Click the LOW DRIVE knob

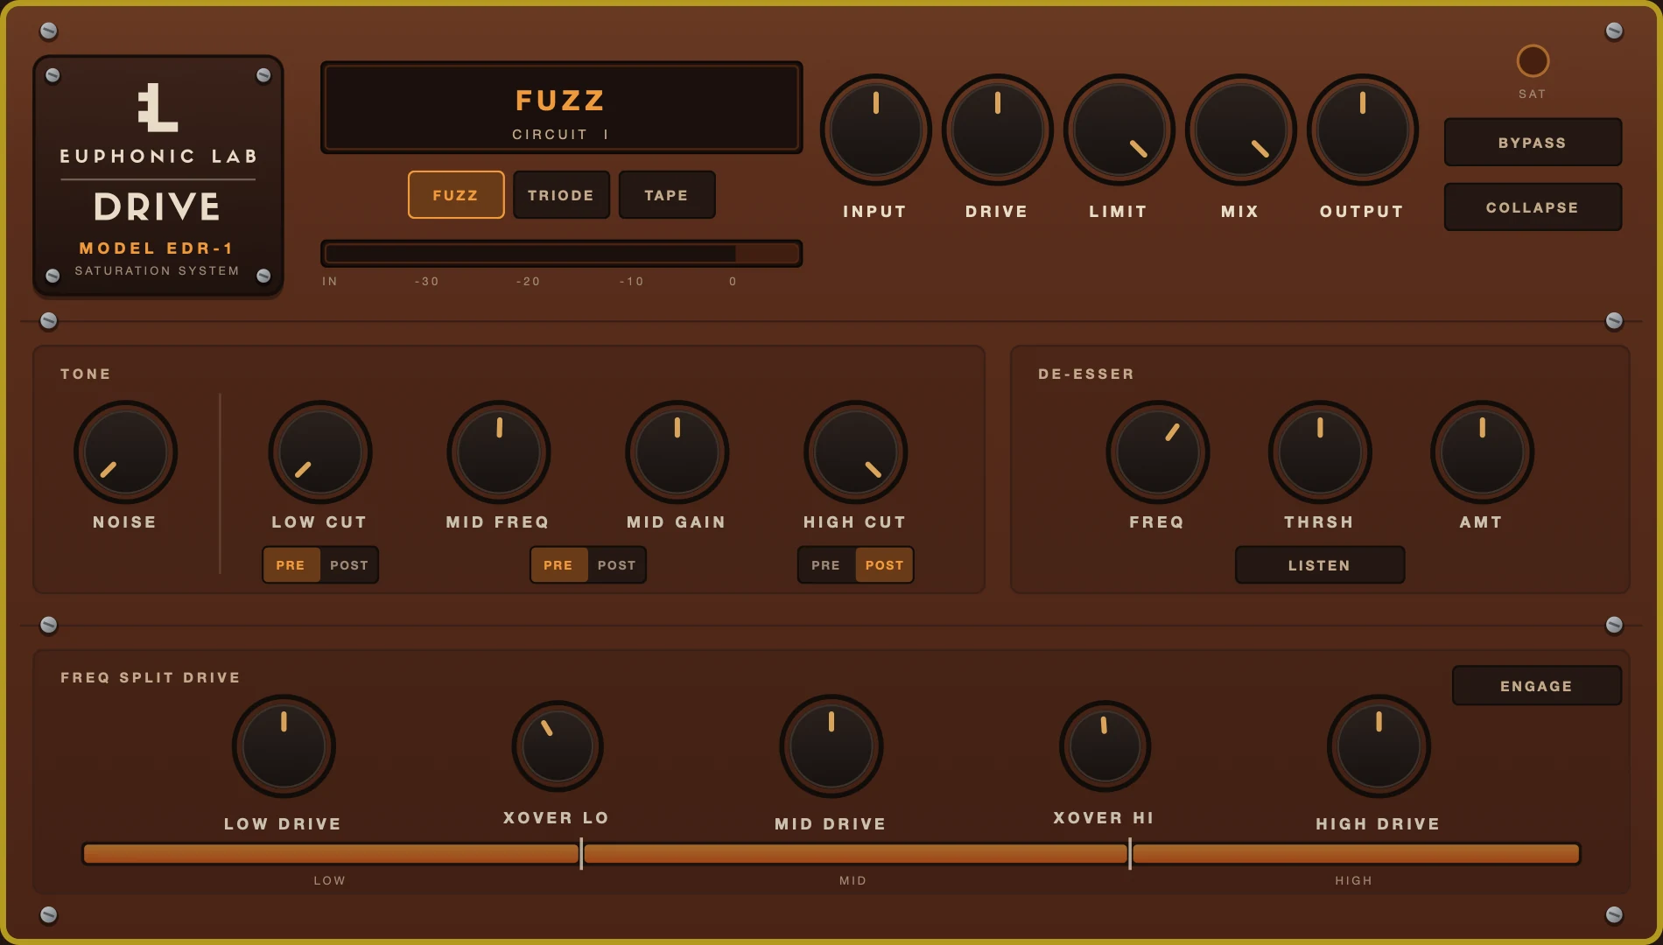click(x=284, y=746)
